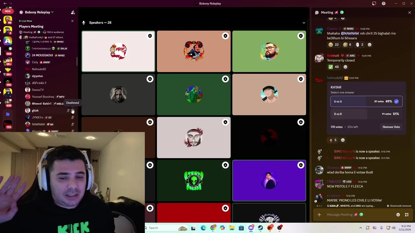
Task: Select the 8 vs 8 poll answer
Action: point(366,114)
